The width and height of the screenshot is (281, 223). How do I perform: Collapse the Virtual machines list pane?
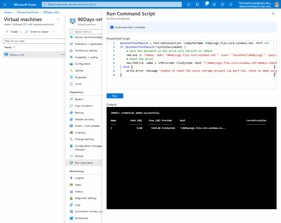58,19
